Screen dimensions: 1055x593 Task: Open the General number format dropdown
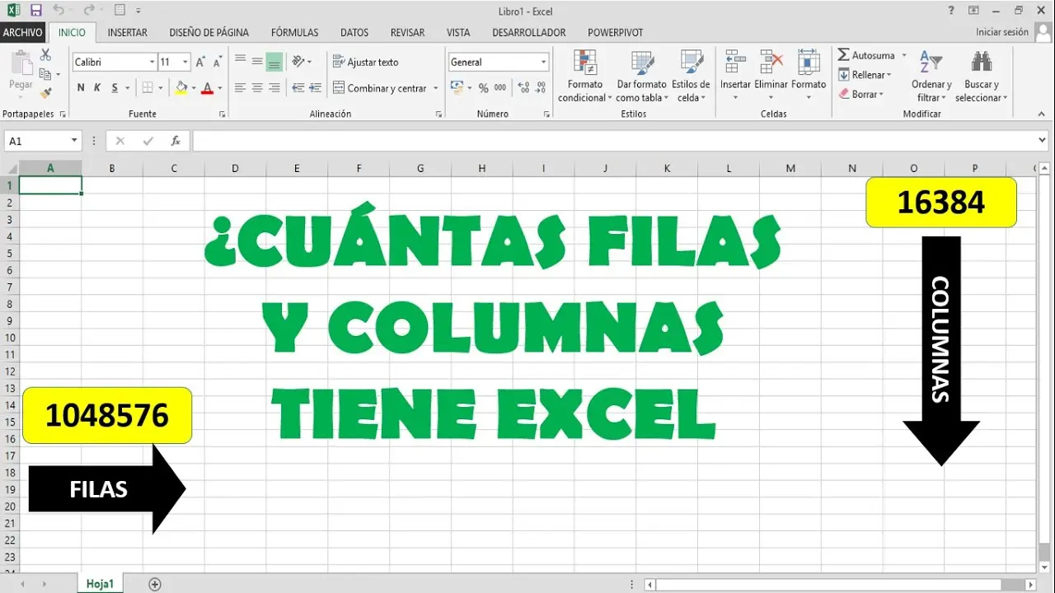[x=543, y=63]
